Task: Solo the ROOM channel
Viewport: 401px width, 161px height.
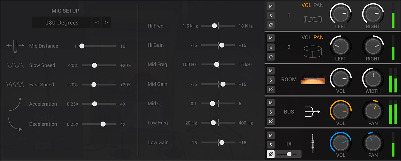Action: (x=271, y=80)
